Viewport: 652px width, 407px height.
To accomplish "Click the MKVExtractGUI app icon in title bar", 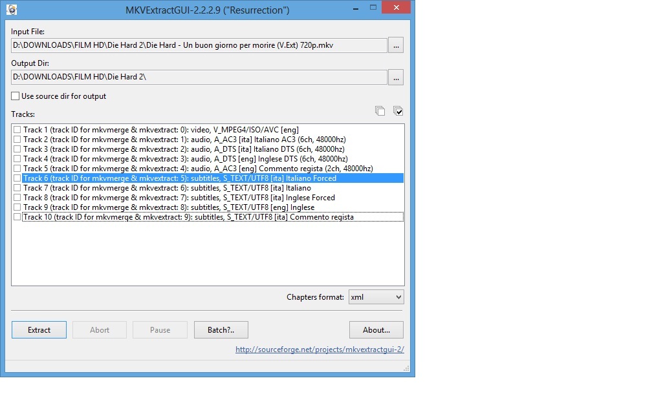I will tap(12, 10).
